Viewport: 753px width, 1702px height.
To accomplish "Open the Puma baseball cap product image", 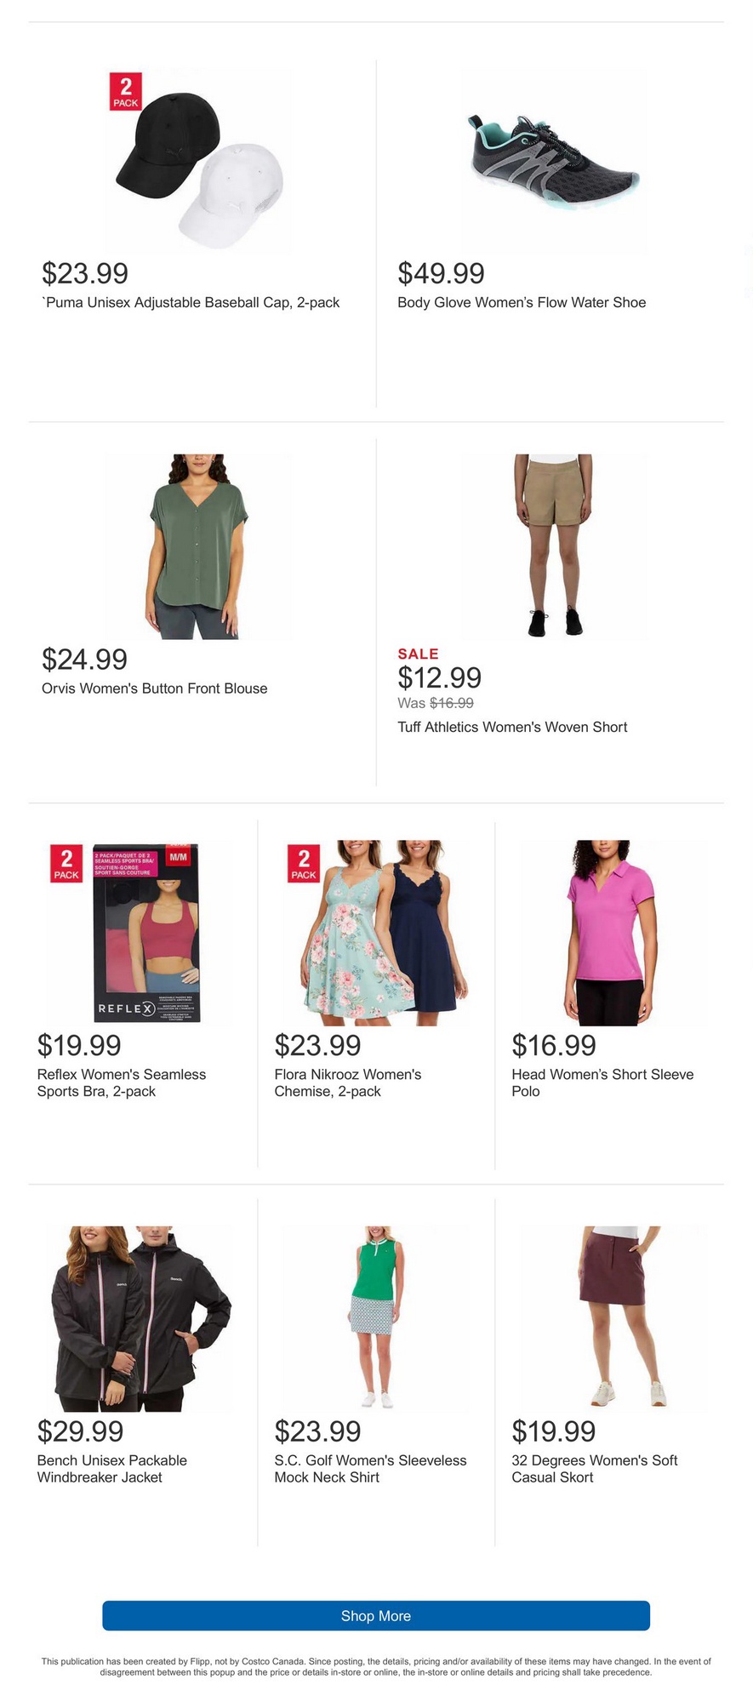I will 197,161.
